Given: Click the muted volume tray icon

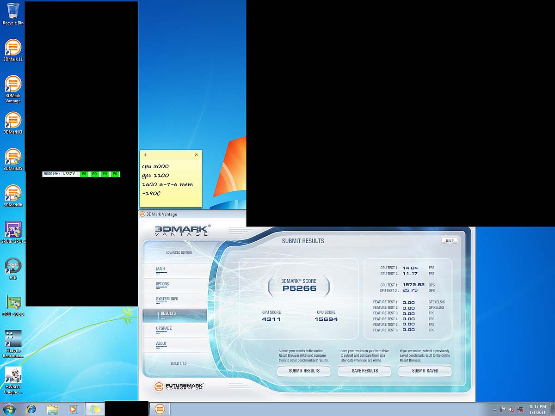Looking at the screenshot, I should (x=512, y=410).
